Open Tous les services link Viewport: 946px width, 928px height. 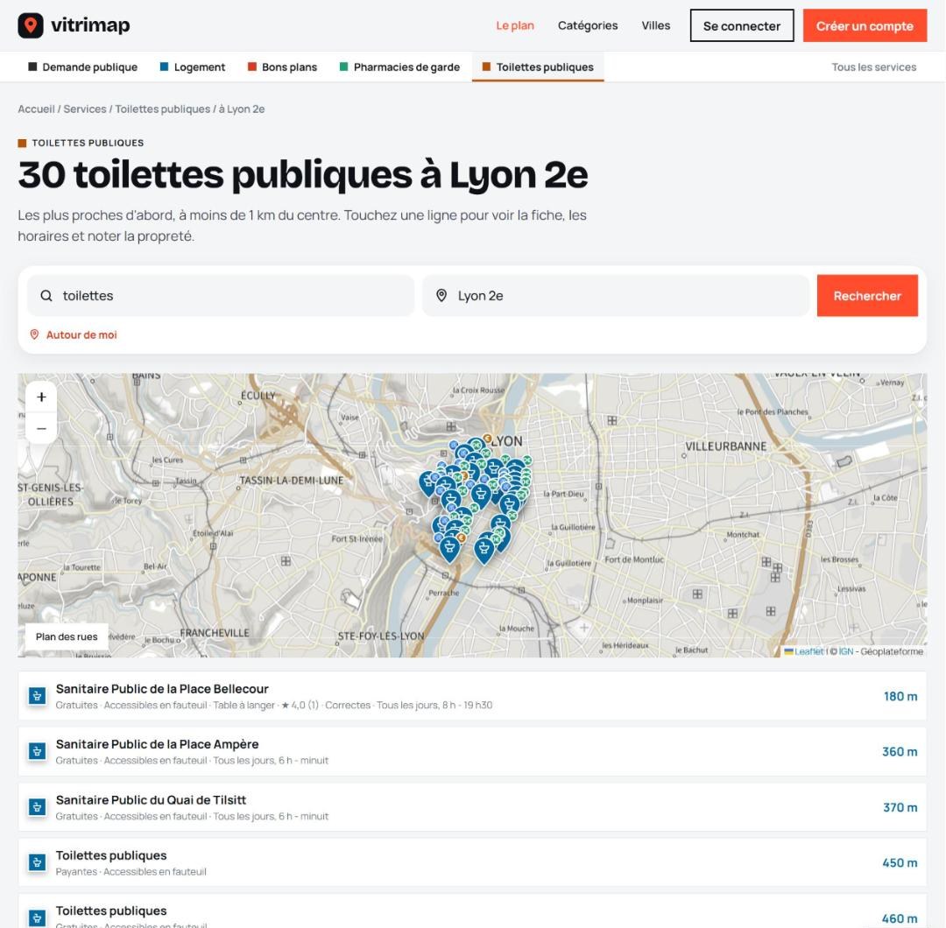point(873,67)
